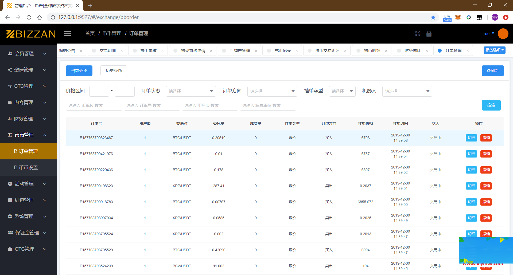
Task: Open the 订单方向 dropdown
Action: pos(272,91)
